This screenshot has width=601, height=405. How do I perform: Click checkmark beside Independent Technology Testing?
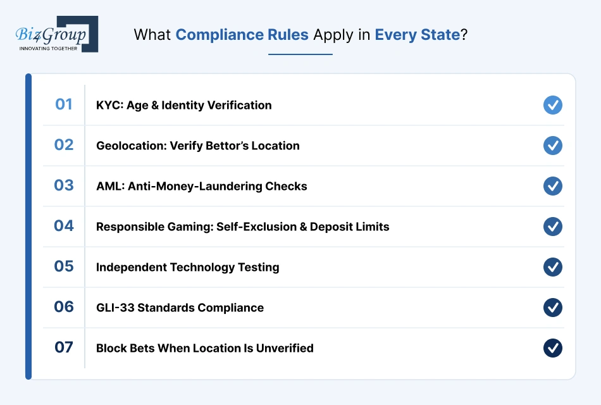pos(553,267)
